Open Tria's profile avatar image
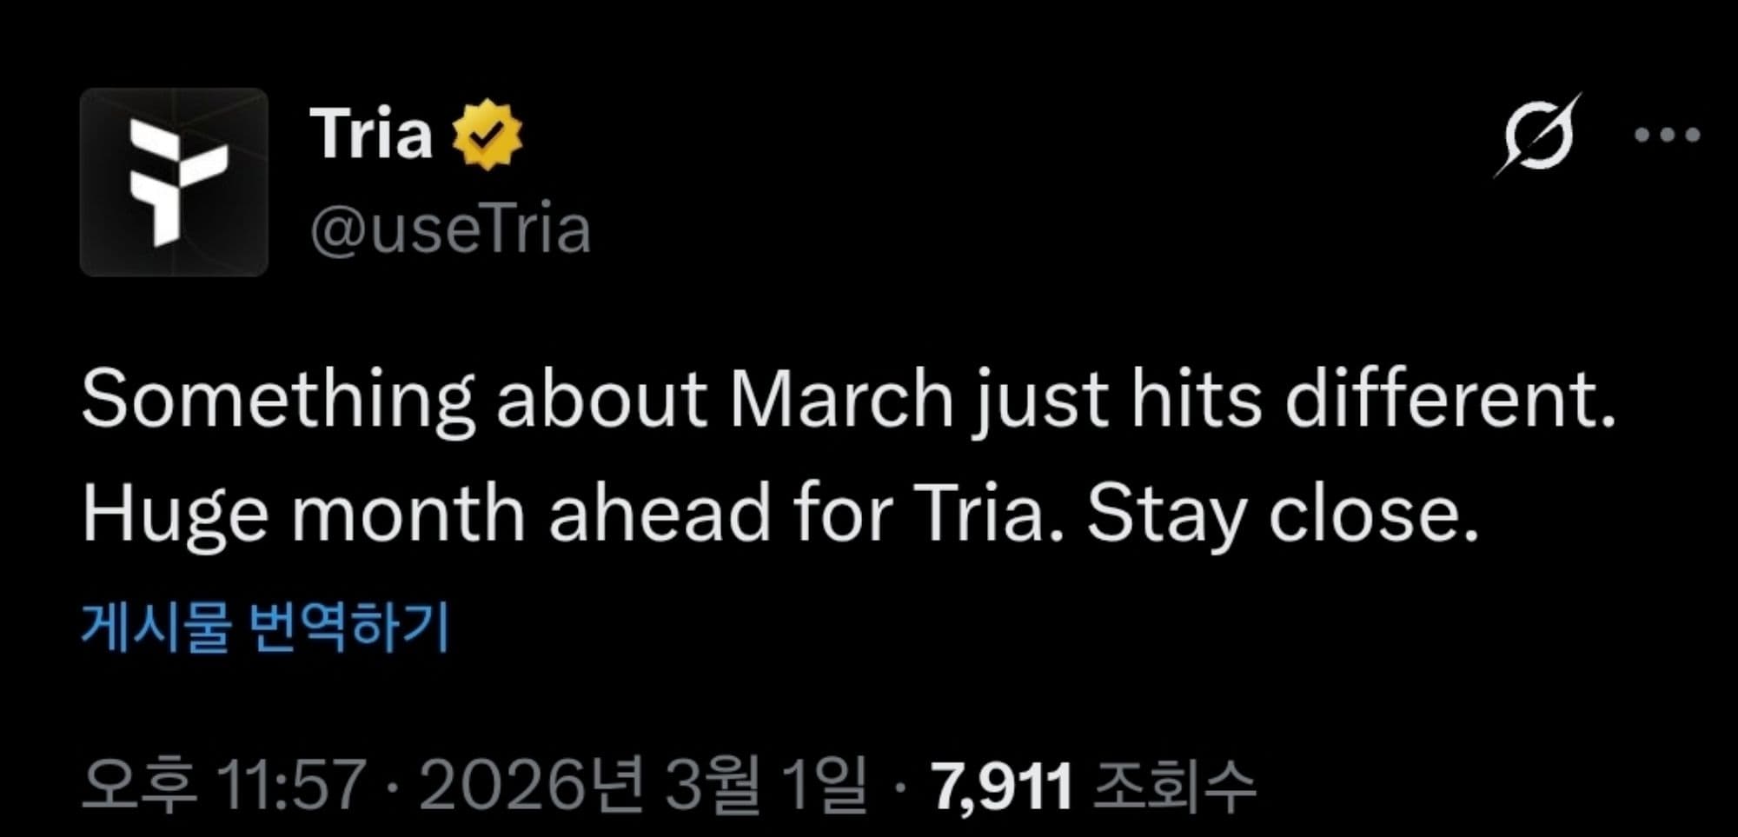Viewport: 1738px width, 837px height. point(174,182)
